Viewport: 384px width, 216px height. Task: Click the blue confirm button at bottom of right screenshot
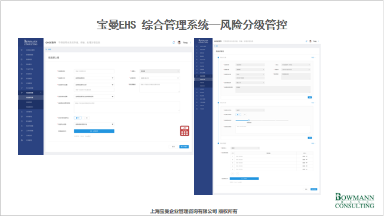[x=314, y=189]
